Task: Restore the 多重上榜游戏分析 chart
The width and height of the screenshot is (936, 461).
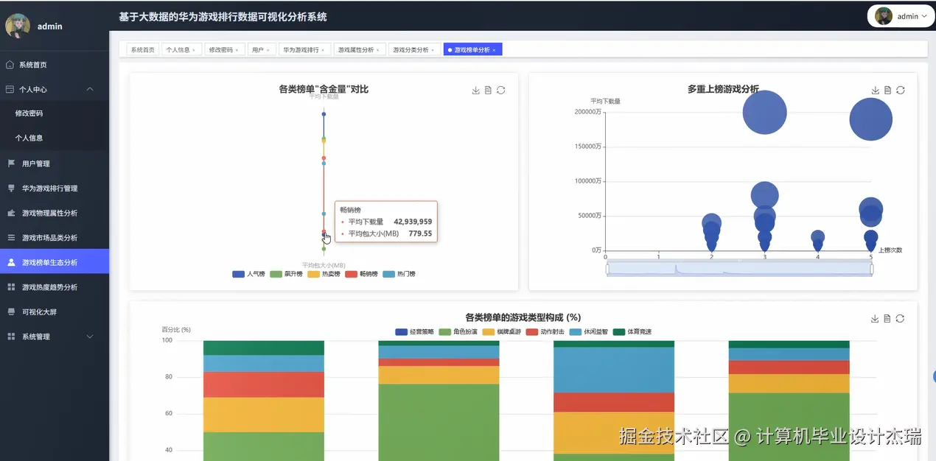Action: point(901,91)
